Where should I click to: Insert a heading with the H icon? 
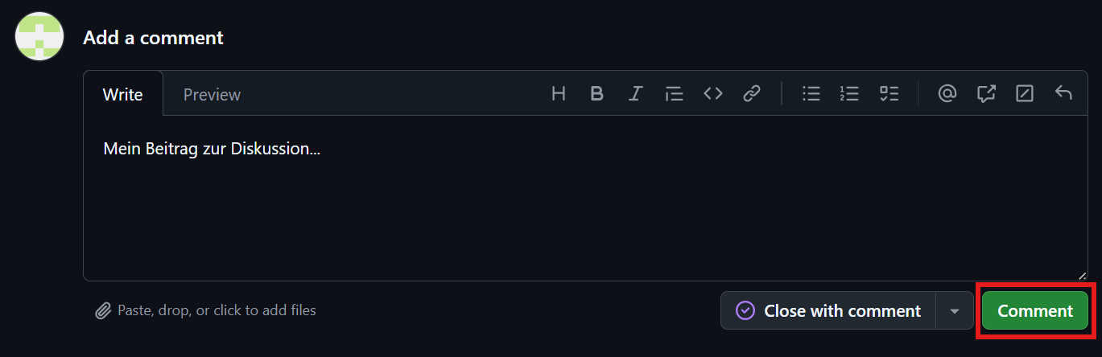coord(559,93)
